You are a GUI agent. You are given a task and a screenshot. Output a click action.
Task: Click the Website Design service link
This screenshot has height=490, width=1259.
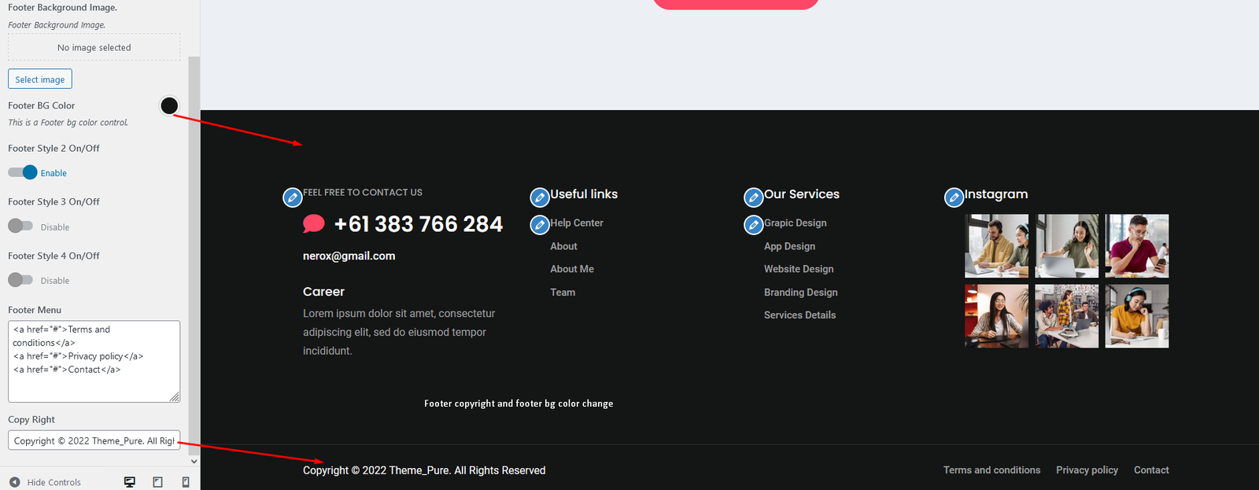[x=799, y=269]
